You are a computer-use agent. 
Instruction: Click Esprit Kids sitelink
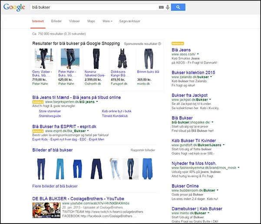tap(40, 140)
